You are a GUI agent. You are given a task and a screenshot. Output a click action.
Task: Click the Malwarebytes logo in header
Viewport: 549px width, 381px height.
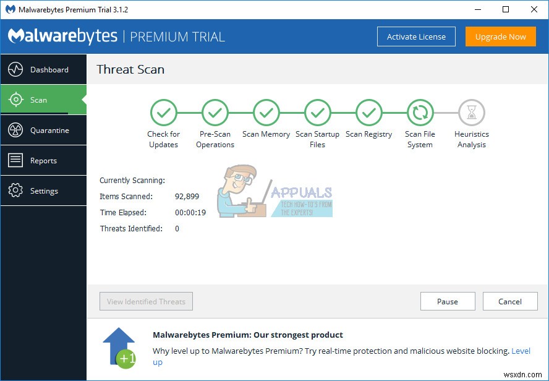pos(62,36)
